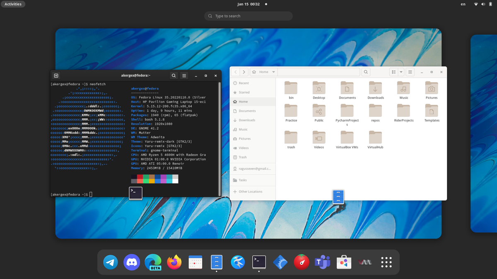The image size is (497, 279).
Task: Click the Files icon in the dock
Action: [x=217, y=262]
